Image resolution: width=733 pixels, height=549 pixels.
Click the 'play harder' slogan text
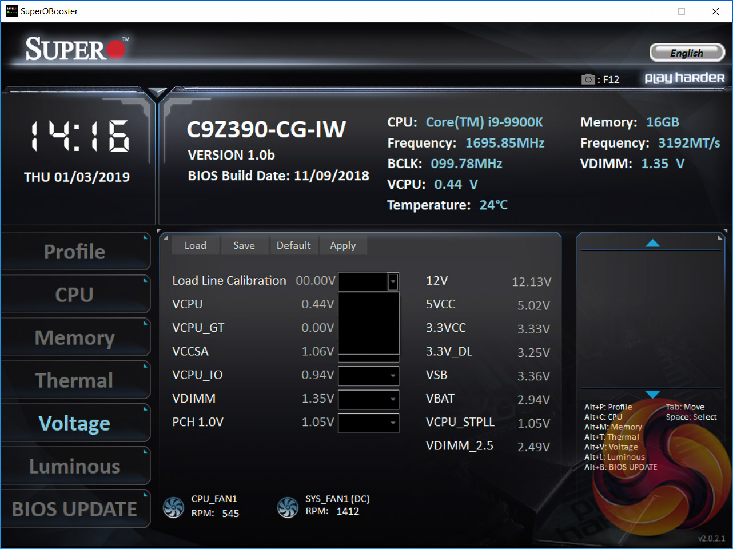[x=684, y=78]
